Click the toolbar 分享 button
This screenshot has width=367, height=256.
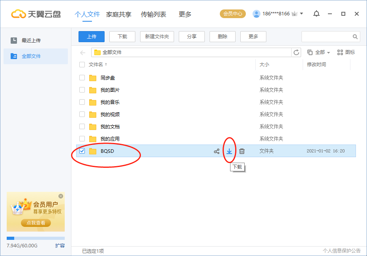192,37
